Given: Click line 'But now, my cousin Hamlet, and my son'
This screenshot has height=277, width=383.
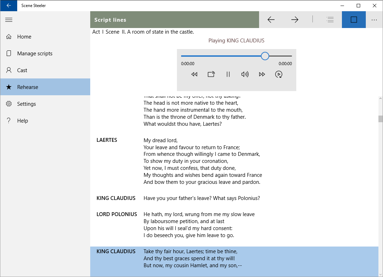Looking at the screenshot, I should pyautogui.click(x=193, y=265).
